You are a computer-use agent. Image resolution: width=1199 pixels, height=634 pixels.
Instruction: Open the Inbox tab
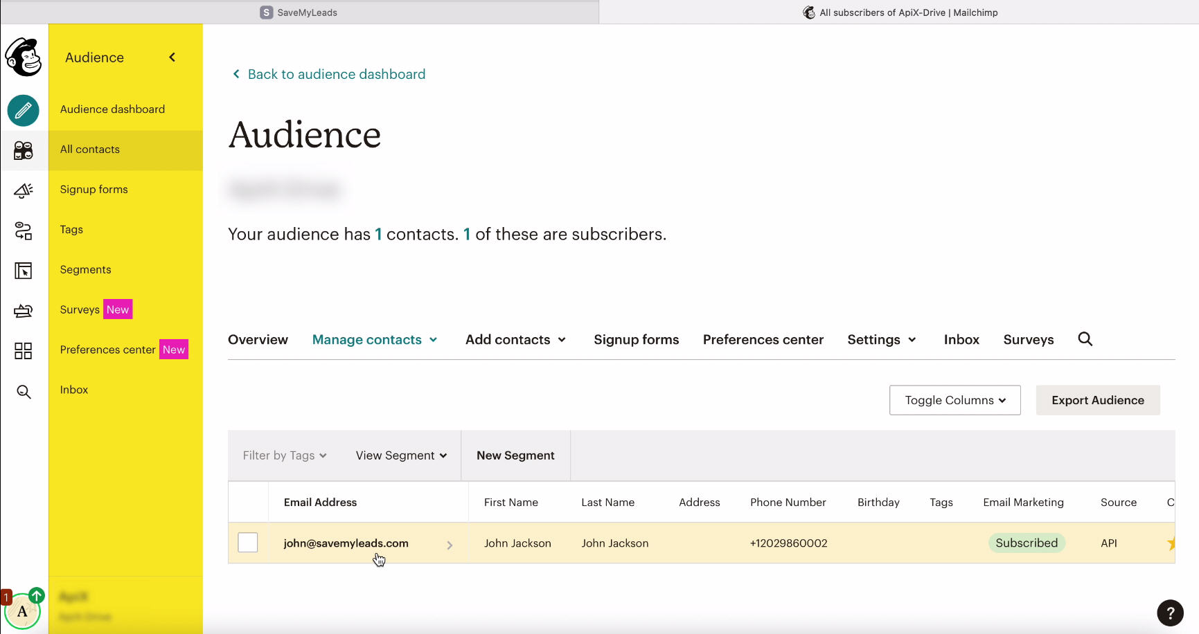961,340
